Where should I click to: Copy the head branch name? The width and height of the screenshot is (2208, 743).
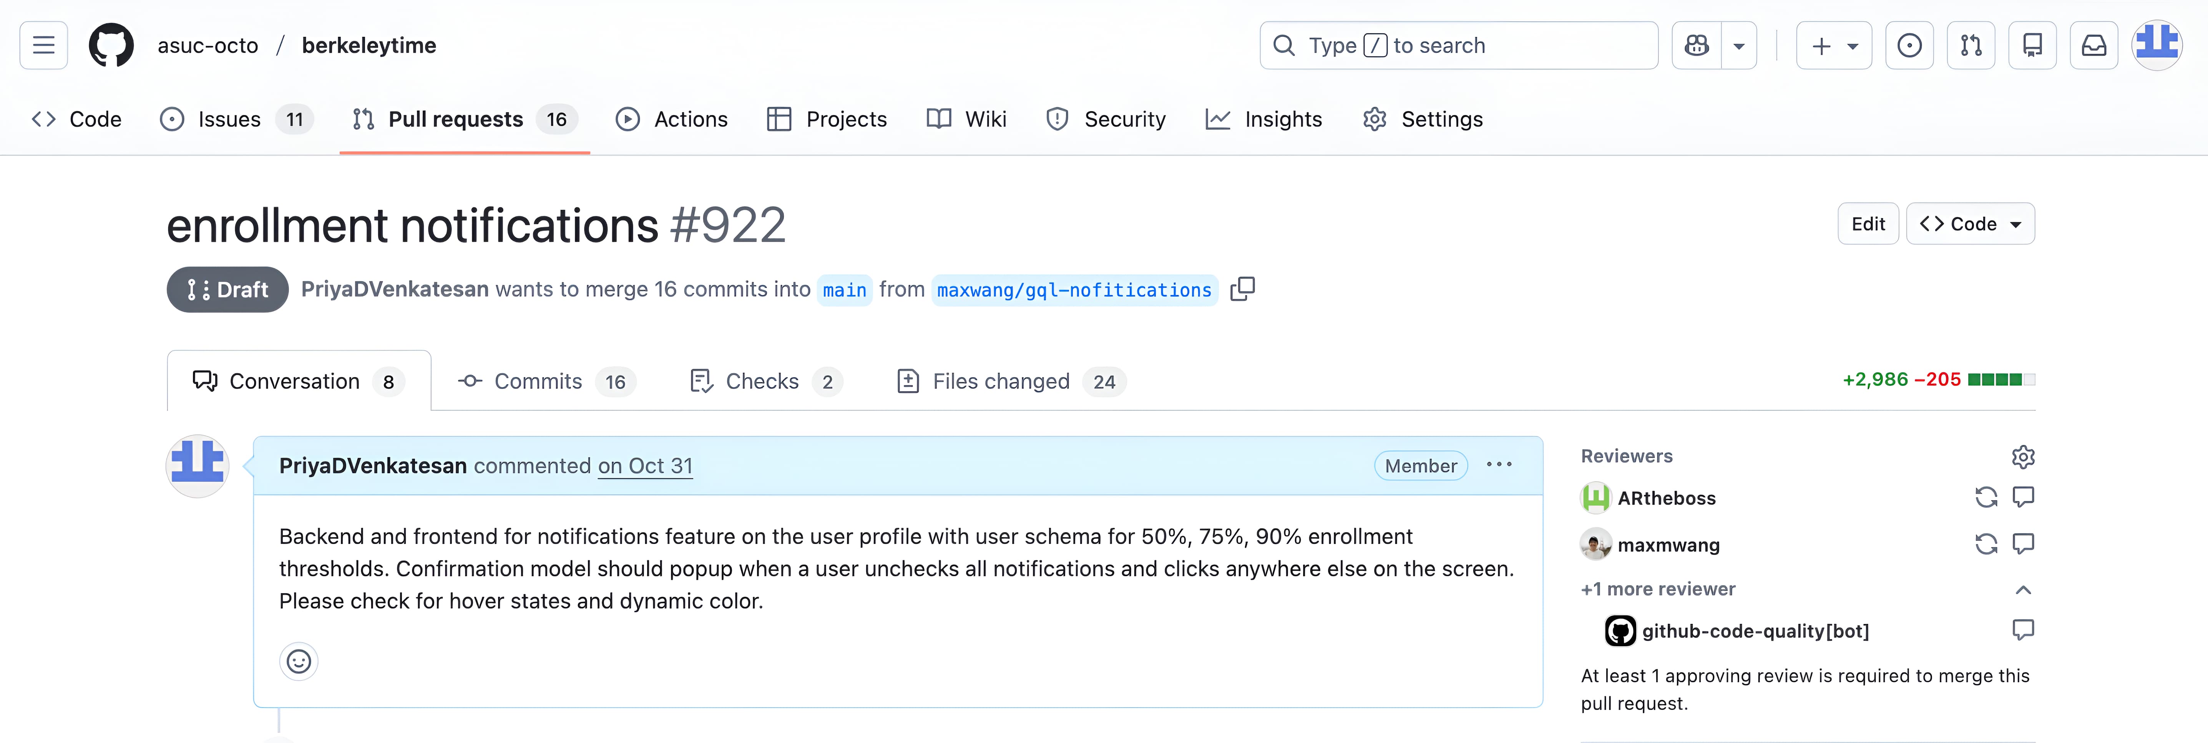[1242, 290]
